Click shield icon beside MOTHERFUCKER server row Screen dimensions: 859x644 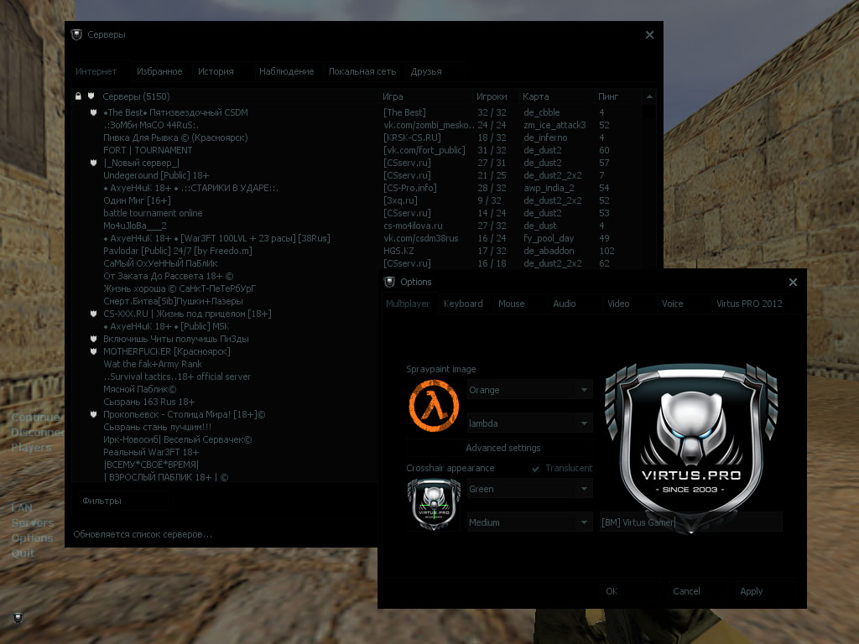point(93,351)
